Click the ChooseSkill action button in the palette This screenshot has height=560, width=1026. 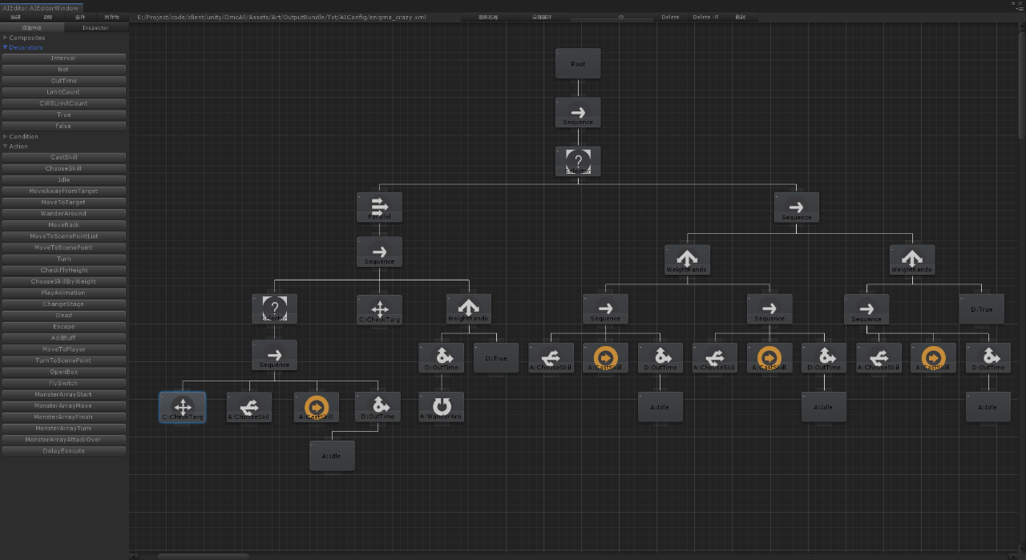tap(63, 168)
